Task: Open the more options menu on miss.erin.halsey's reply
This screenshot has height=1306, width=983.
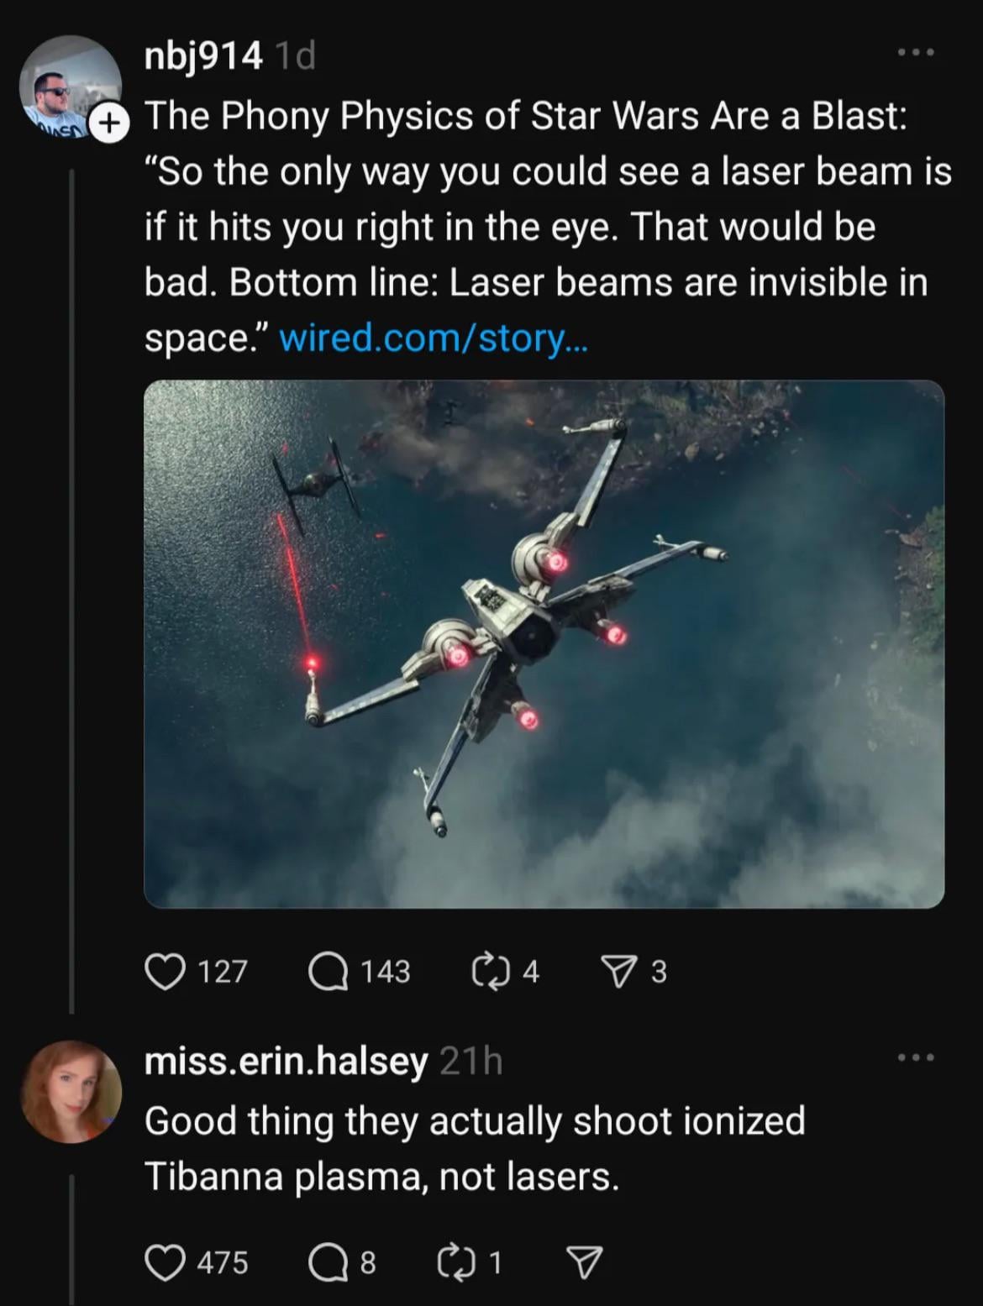Action: pos(915,1057)
